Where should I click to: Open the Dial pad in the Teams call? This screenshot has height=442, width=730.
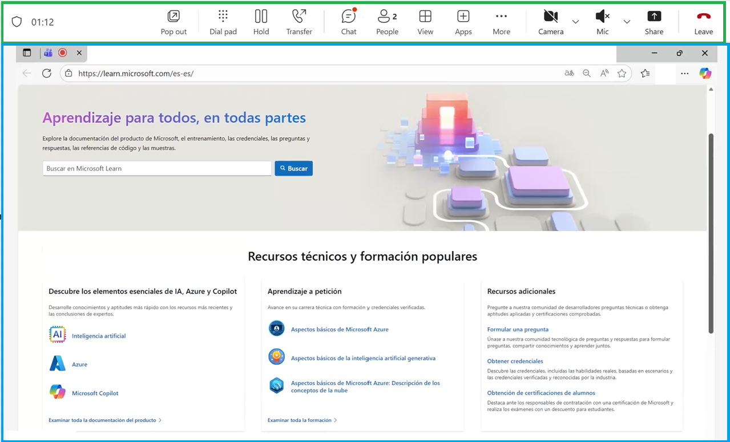tap(223, 22)
